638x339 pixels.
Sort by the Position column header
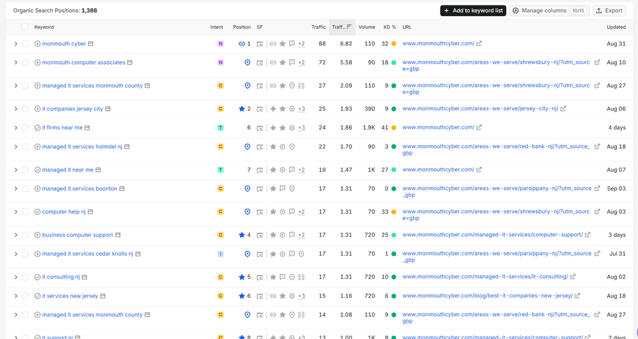(x=242, y=27)
